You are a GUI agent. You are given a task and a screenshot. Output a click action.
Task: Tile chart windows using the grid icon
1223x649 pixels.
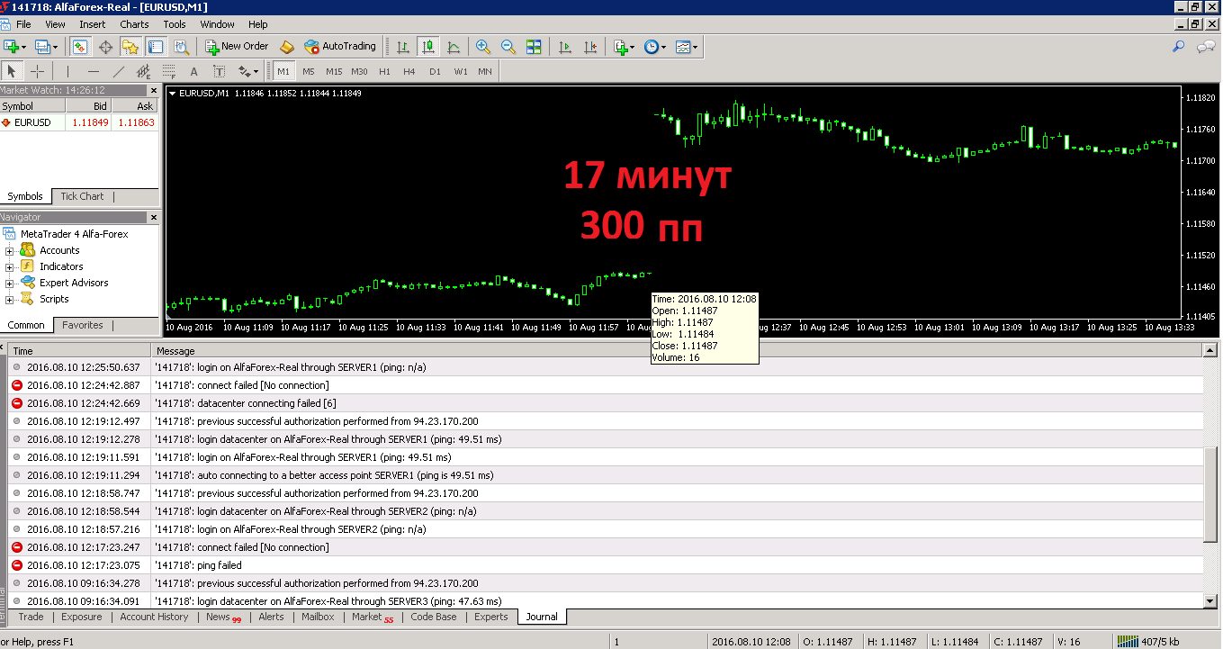534,46
